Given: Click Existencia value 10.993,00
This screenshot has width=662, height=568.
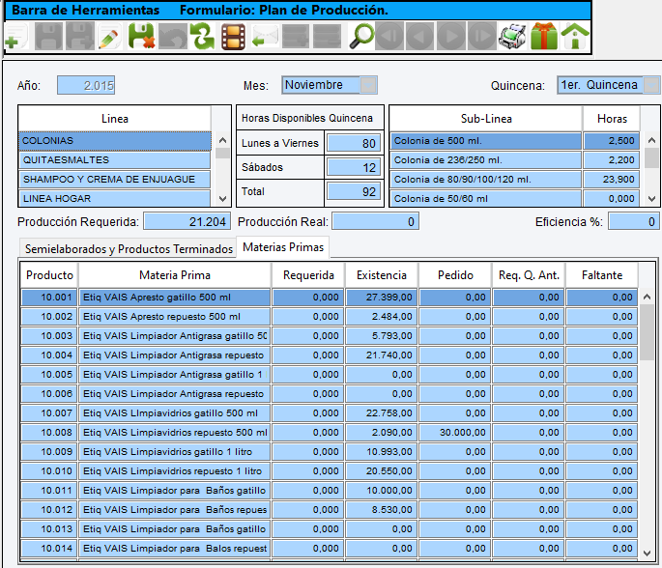Looking at the screenshot, I should (382, 452).
